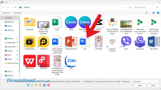Click the New folder button

[18, 13]
